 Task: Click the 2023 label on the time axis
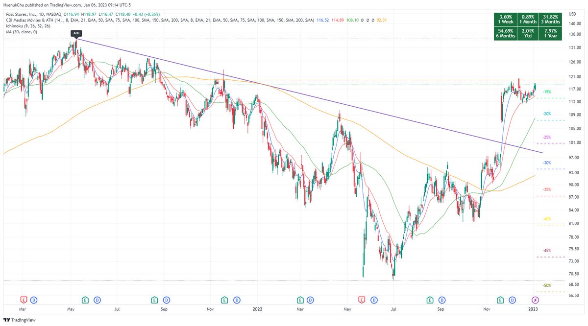coord(533,309)
